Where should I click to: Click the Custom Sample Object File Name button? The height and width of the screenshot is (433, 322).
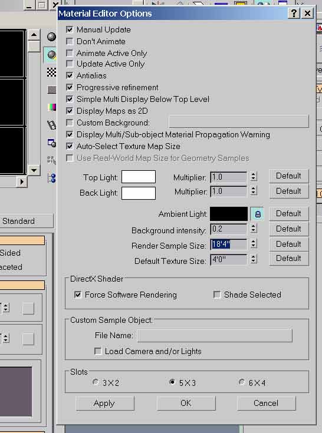(x=215, y=335)
